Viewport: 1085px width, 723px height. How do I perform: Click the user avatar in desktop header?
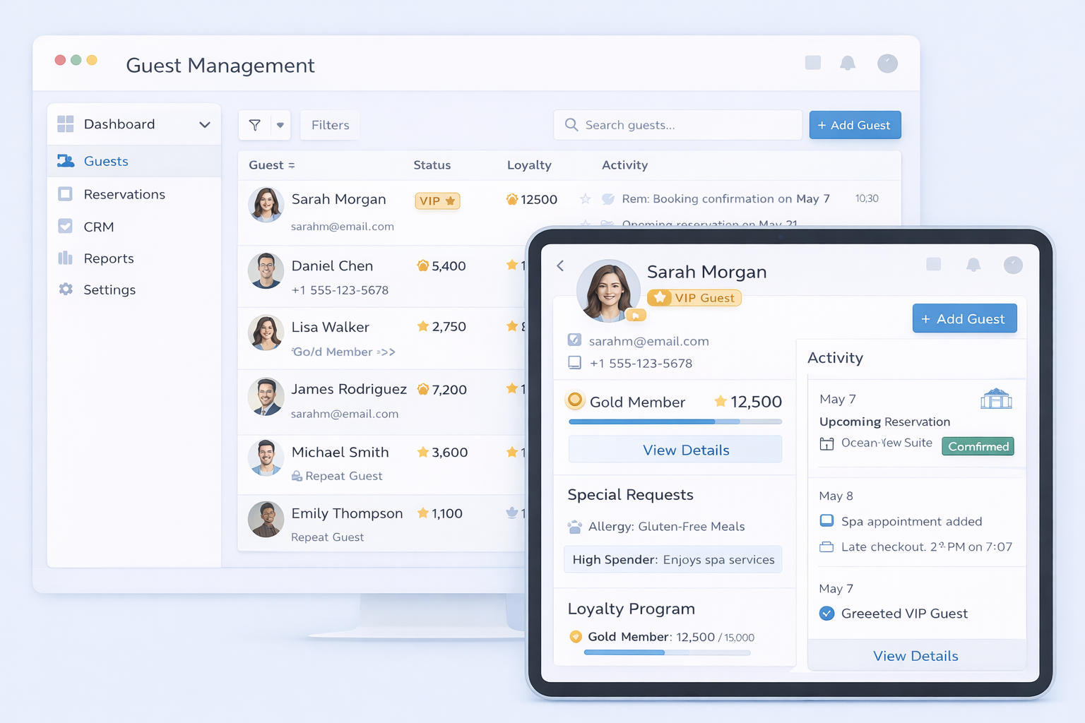pyautogui.click(x=887, y=64)
